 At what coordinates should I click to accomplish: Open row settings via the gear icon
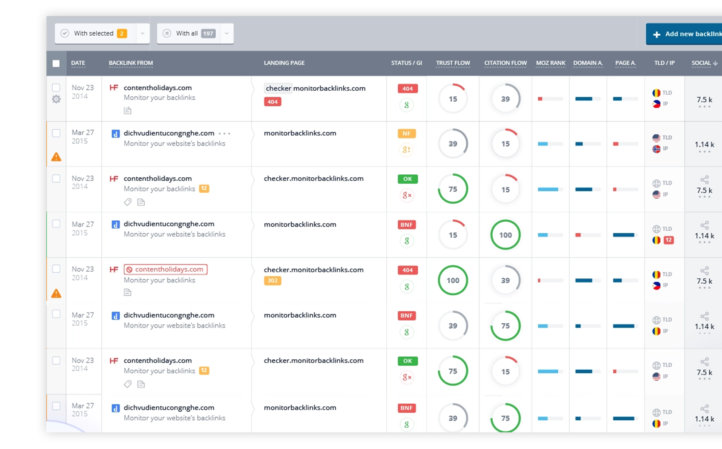56,99
